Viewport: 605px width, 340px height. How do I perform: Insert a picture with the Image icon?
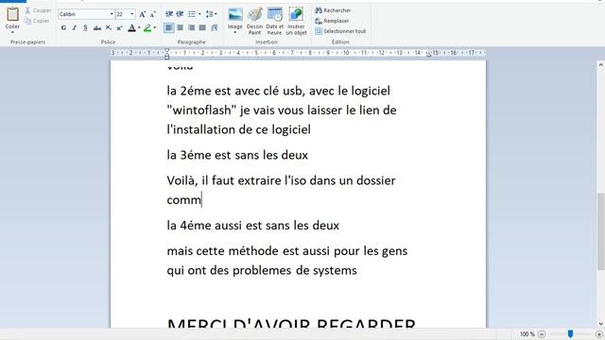235,14
